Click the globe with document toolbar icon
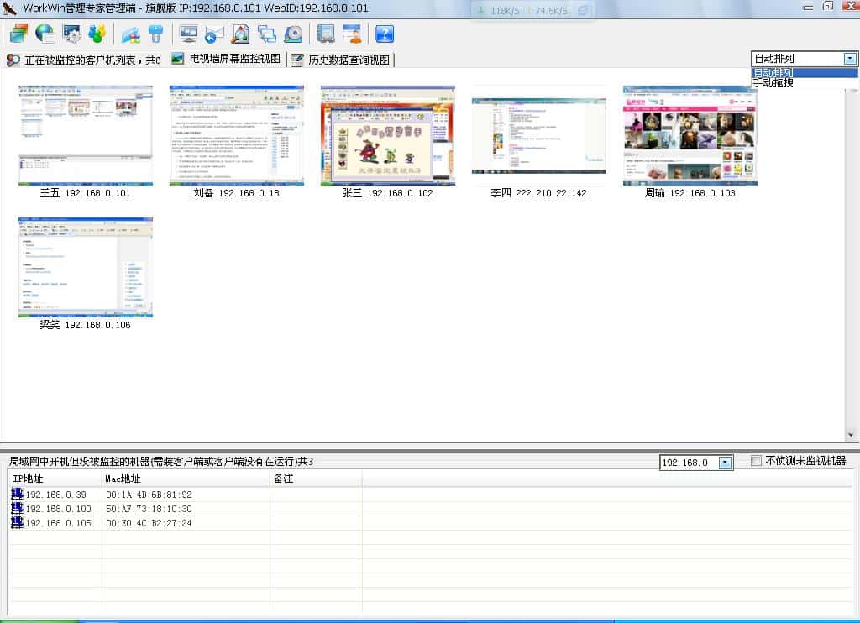The height and width of the screenshot is (623, 860). (x=45, y=34)
